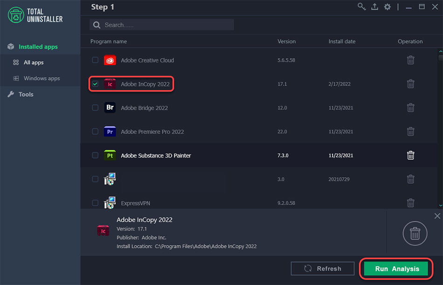The image size is (443, 285).
Task: Uncheck the Adobe InCopy 2022 checkbox
Action: 95,84
